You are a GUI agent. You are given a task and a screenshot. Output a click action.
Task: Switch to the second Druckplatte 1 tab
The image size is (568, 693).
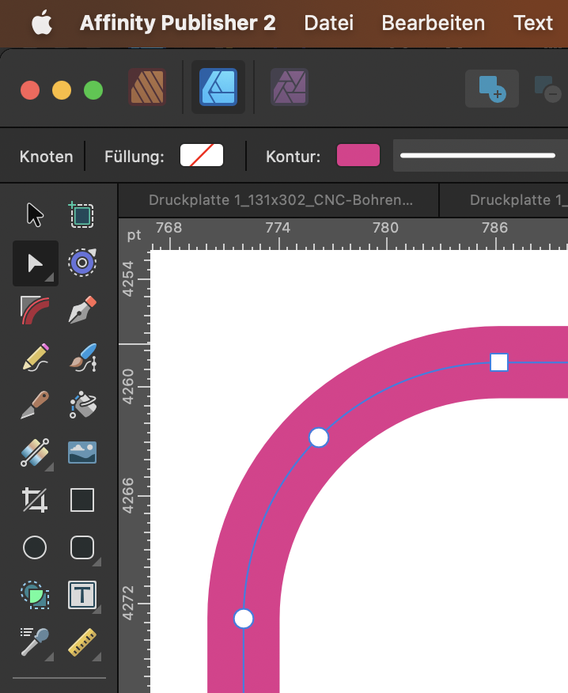(504, 200)
